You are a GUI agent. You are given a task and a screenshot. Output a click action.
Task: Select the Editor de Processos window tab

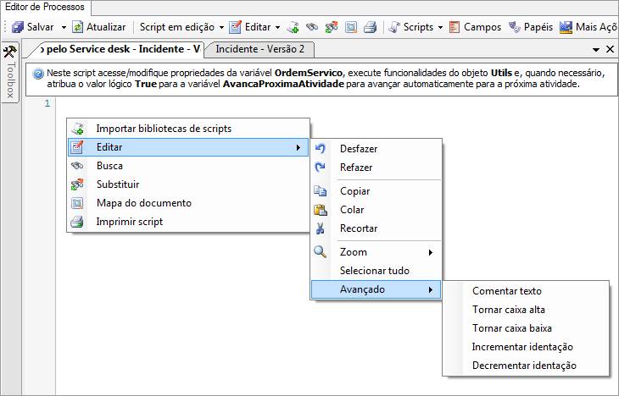[x=45, y=7]
